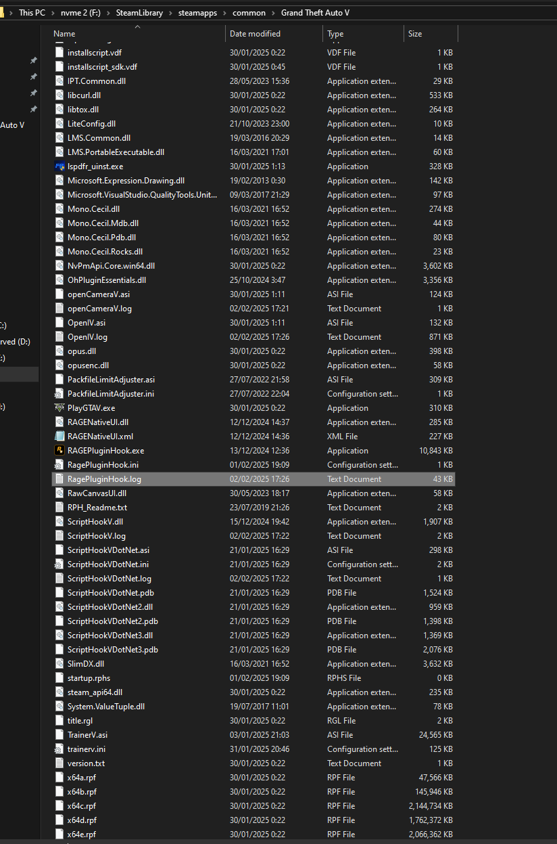Navigate to This PC in breadcrumb

tap(32, 13)
